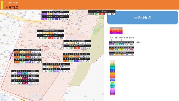Viewport: 179px width, 101px height.
Task: Select the 프라자(354) apartment label
Action: [x=102, y=12]
